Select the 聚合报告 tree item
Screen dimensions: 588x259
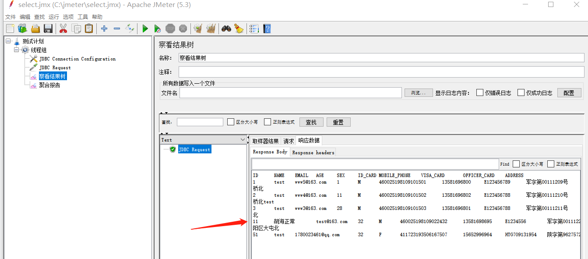tap(49, 85)
